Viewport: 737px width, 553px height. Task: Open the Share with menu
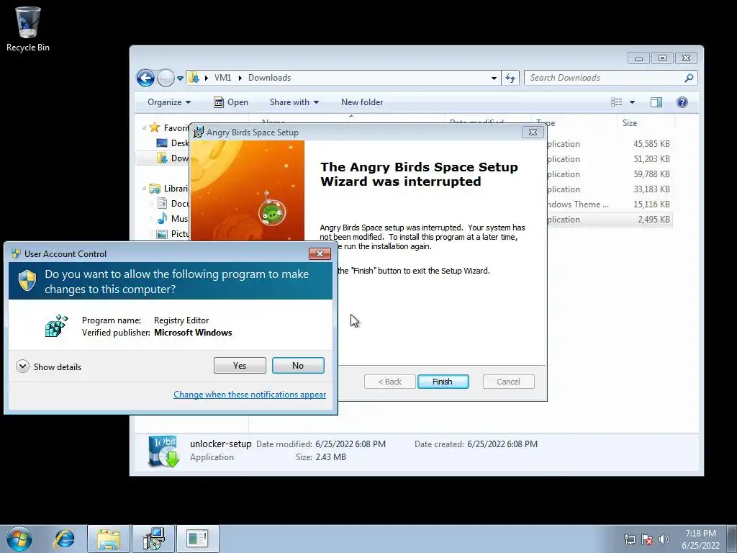294,102
